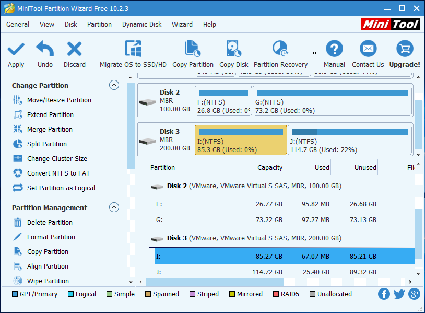The width and height of the screenshot is (425, 313).
Task: Click the Contact Us envelope icon
Action: click(368, 49)
